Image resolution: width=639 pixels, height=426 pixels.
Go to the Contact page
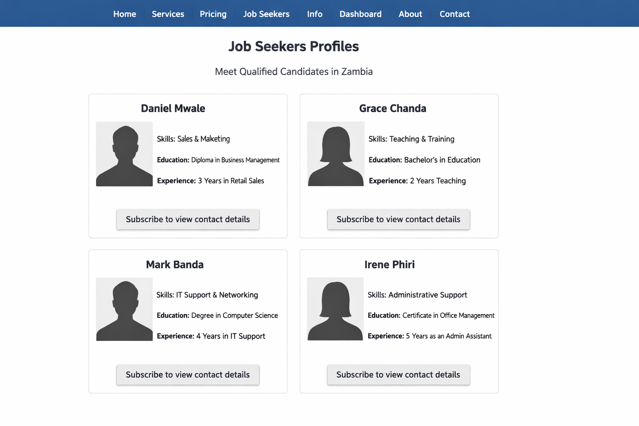pyautogui.click(x=455, y=14)
